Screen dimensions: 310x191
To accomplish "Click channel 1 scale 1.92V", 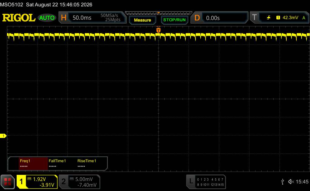I will click(x=39, y=179).
